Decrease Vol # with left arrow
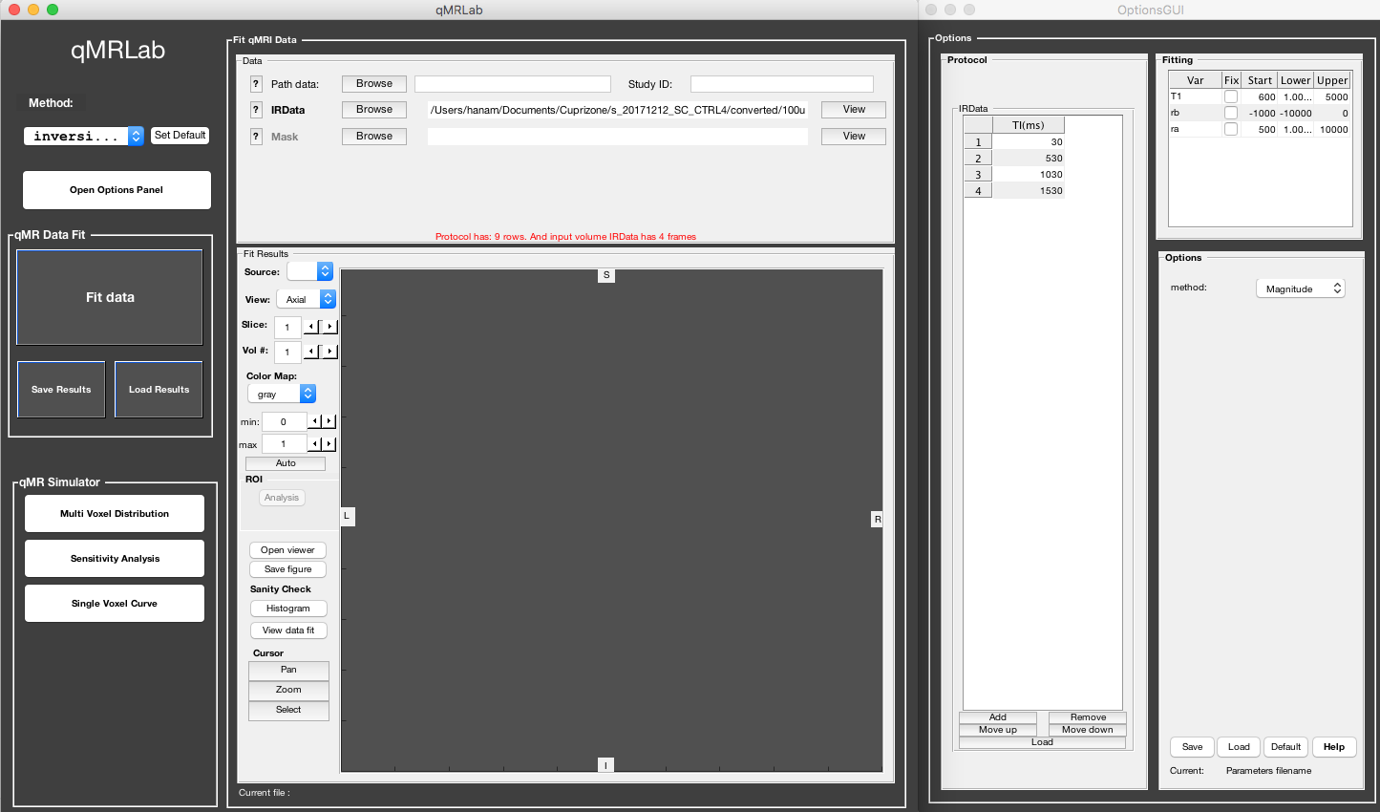The width and height of the screenshot is (1380, 812). pyautogui.click(x=310, y=352)
